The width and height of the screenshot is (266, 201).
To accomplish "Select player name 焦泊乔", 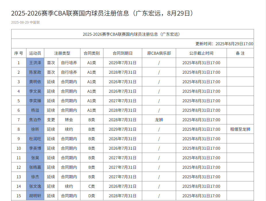I will [x=35, y=120].
